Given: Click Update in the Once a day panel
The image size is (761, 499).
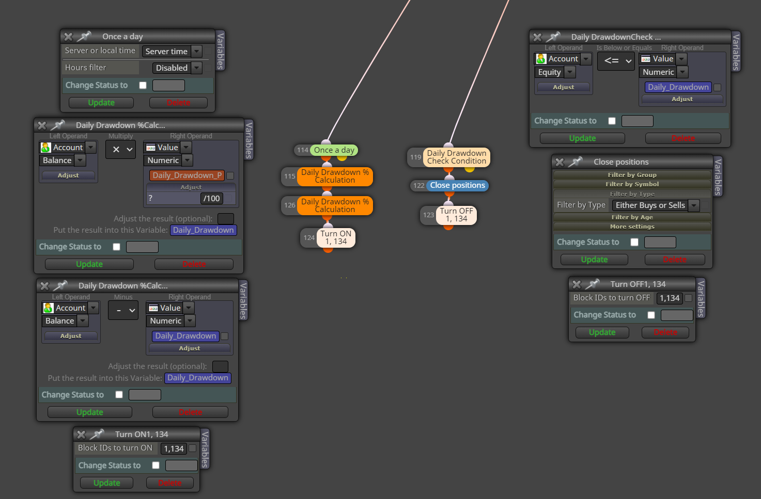Looking at the screenshot, I should pos(101,103).
